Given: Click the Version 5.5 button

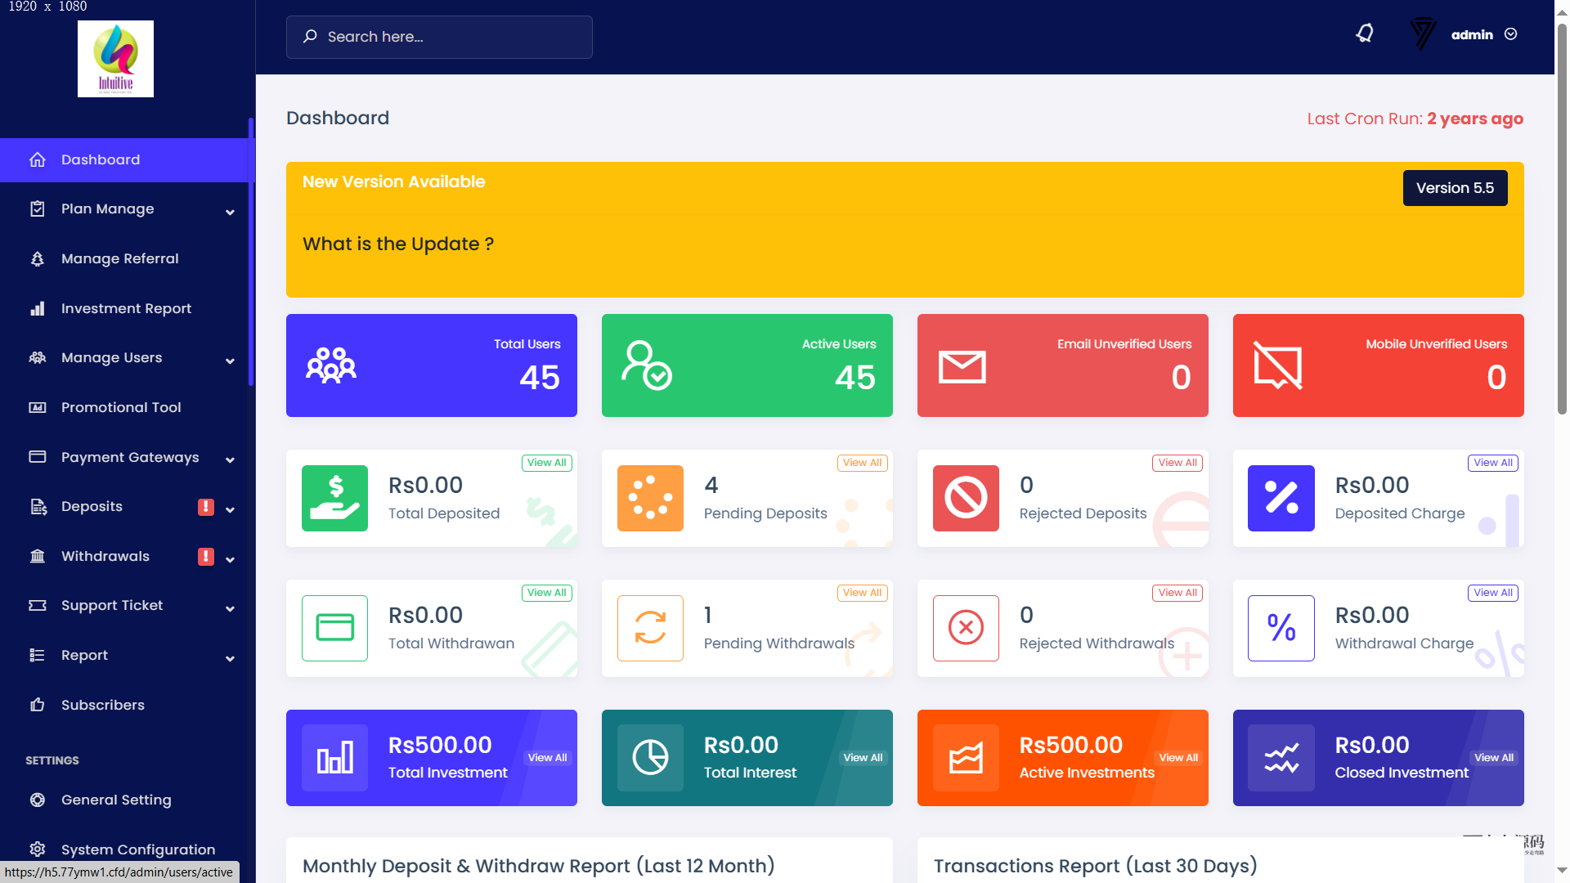Looking at the screenshot, I should pyautogui.click(x=1455, y=188).
